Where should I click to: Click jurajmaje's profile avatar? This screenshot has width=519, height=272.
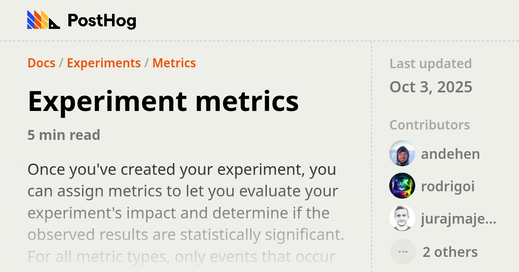click(x=402, y=218)
